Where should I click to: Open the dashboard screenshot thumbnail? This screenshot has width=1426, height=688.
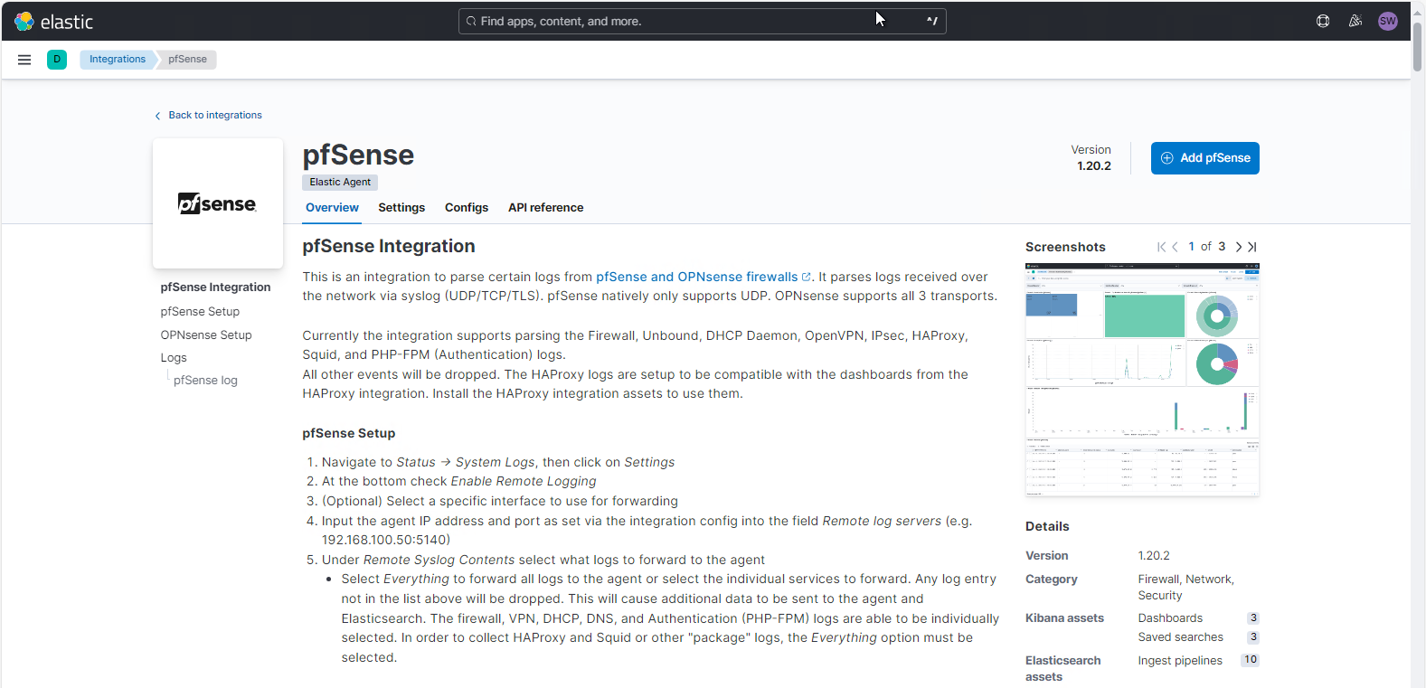(x=1142, y=380)
